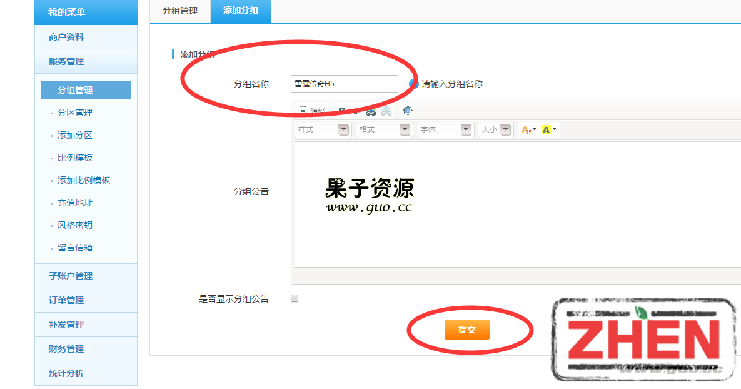Maximize the editor with fullscreen icon
This screenshot has height=389, width=741.
pos(408,111)
